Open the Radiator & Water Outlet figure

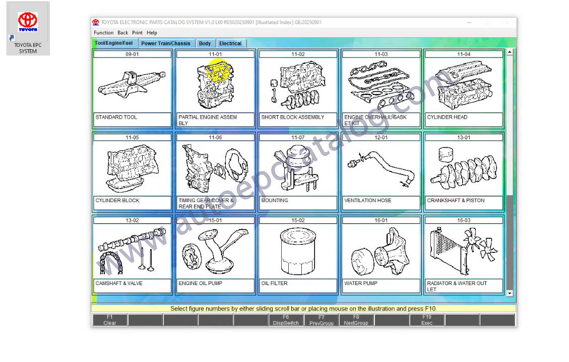click(464, 251)
